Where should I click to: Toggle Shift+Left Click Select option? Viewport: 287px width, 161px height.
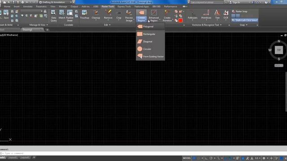(244, 20)
